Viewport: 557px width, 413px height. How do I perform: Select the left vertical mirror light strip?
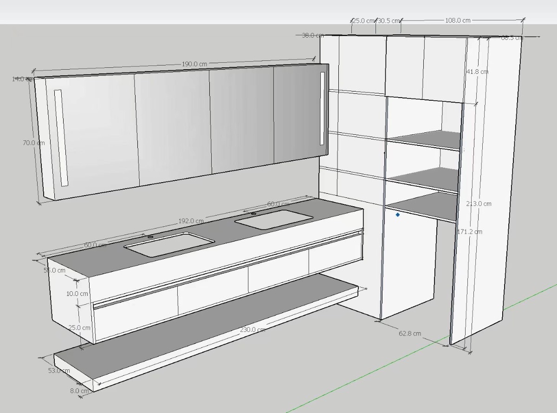[x=61, y=138]
